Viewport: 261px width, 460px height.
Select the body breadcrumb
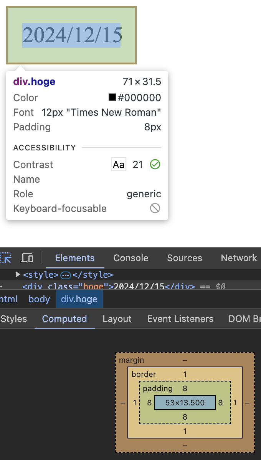(x=39, y=299)
